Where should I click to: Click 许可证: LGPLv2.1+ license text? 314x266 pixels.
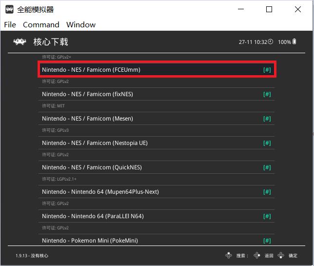[59, 179]
